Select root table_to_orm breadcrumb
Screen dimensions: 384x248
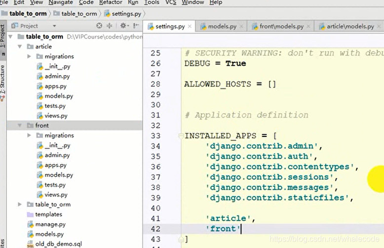(x=24, y=13)
